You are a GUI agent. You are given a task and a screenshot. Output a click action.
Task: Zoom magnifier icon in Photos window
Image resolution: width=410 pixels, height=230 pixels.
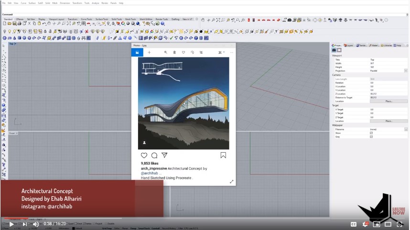[x=165, y=52]
